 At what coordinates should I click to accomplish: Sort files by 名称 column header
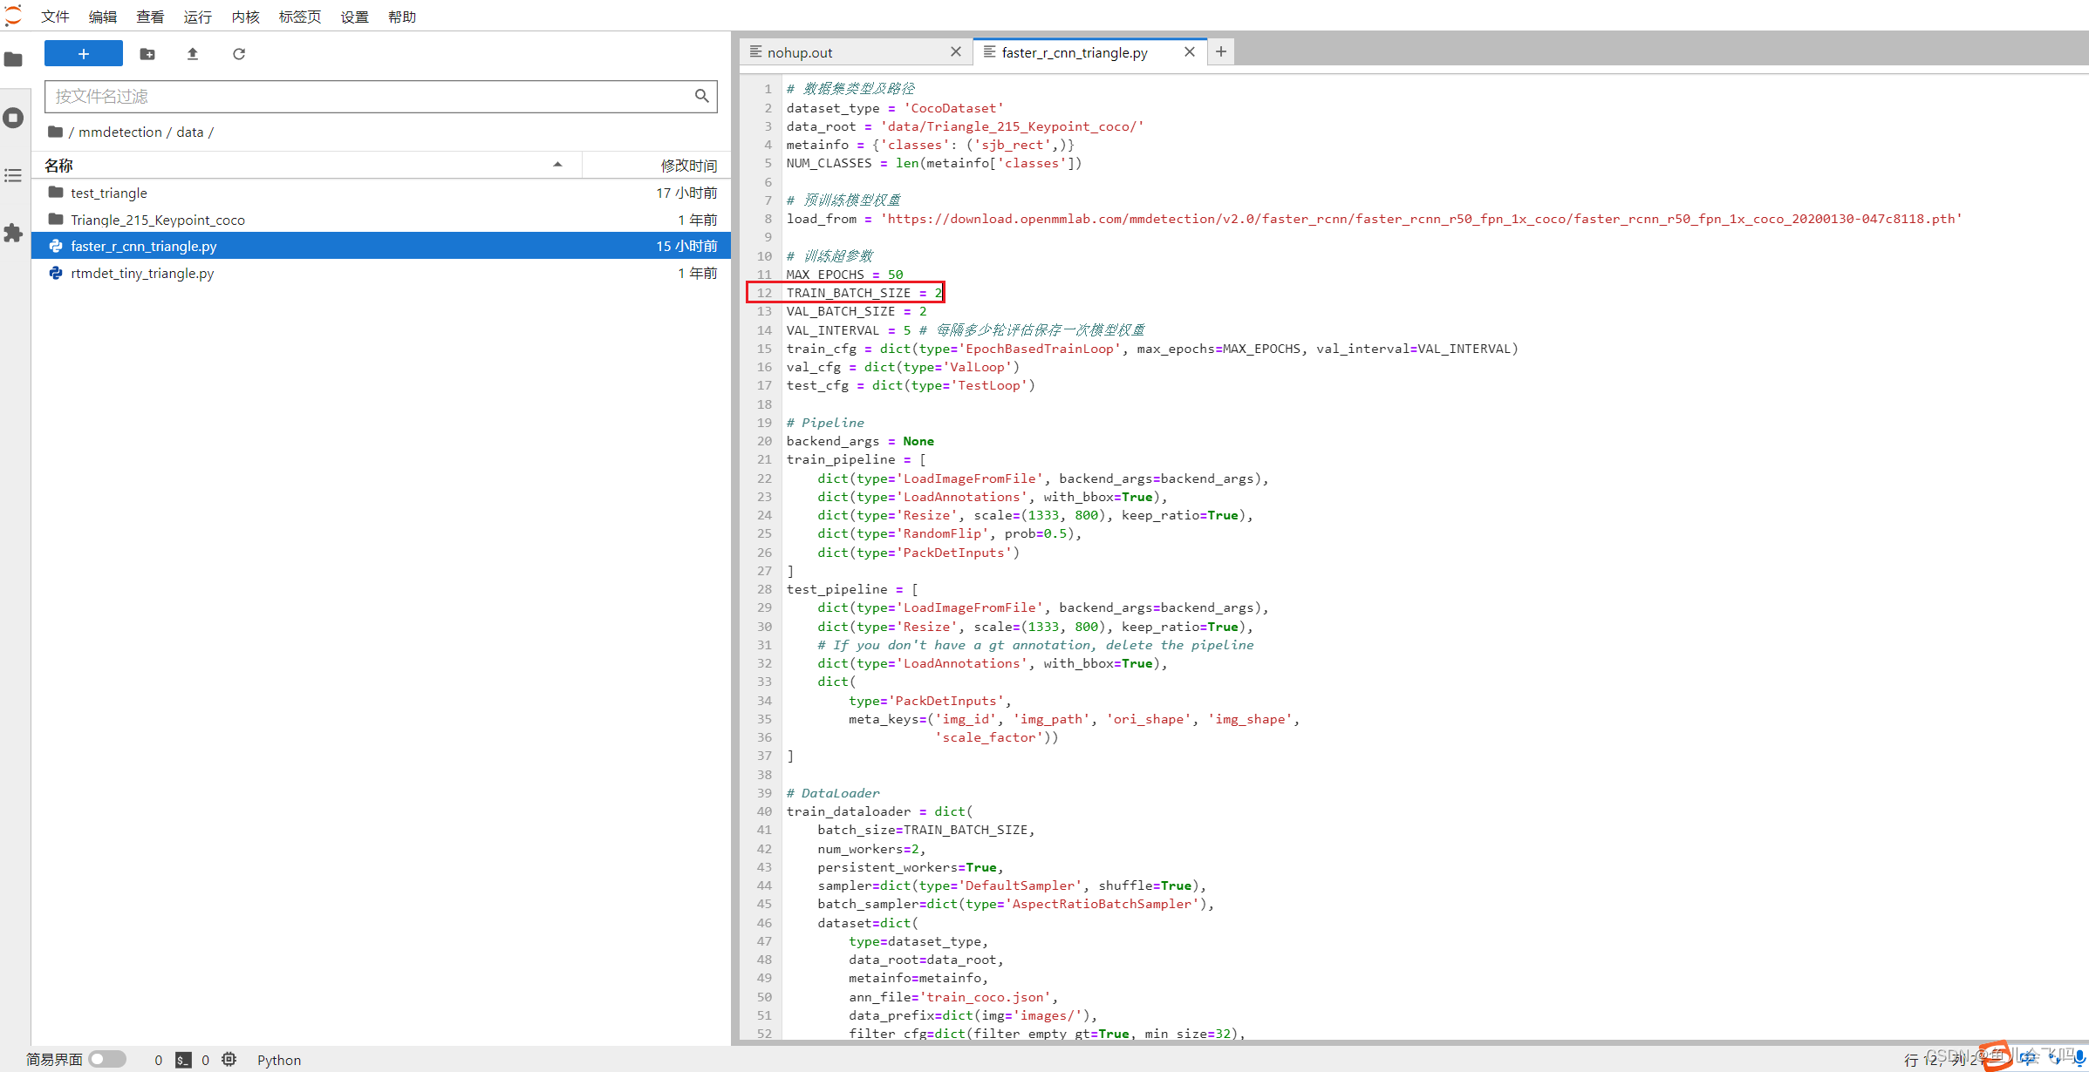coord(58,165)
